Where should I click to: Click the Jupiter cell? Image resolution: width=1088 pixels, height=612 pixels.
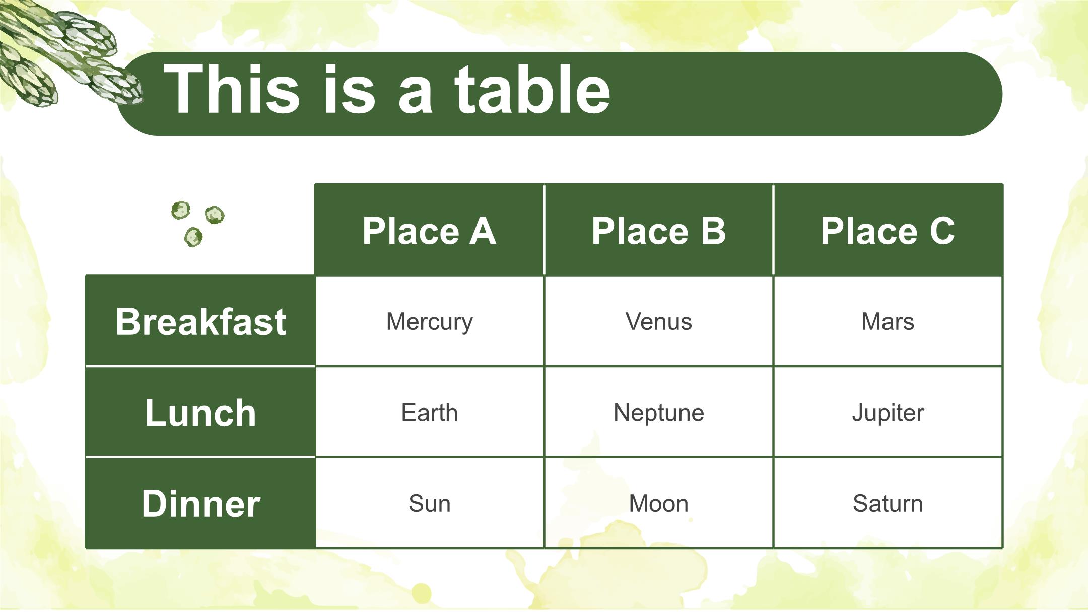click(888, 412)
